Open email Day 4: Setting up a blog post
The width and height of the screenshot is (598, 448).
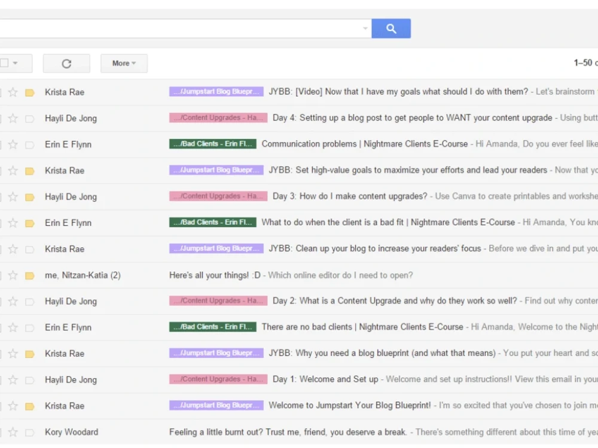pos(412,118)
